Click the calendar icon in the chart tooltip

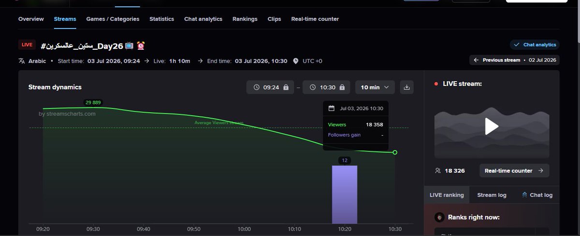332,109
